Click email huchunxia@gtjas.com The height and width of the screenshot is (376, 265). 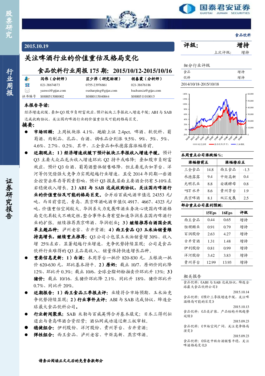point(146,91)
